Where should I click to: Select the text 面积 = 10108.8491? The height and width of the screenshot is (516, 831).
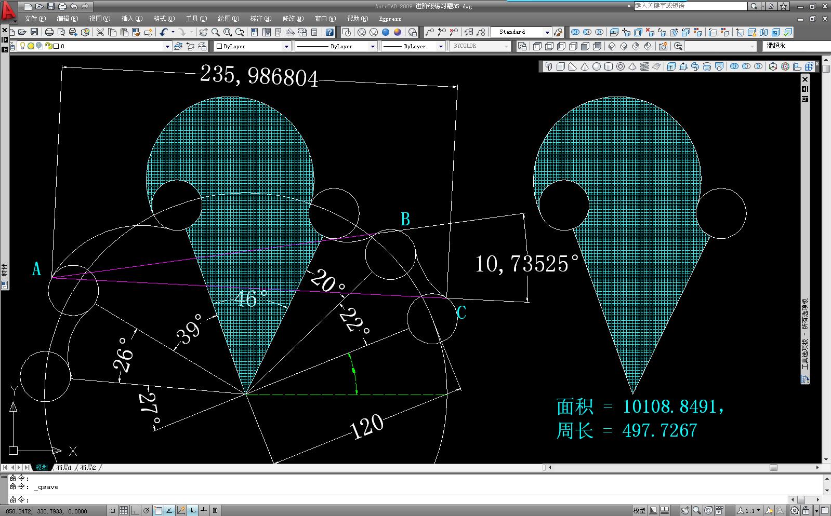640,406
